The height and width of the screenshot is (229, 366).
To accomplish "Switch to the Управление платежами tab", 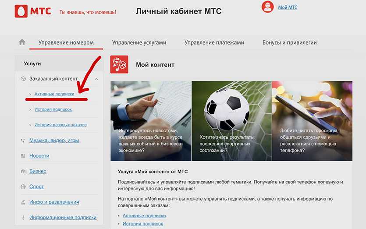I will click(214, 42).
